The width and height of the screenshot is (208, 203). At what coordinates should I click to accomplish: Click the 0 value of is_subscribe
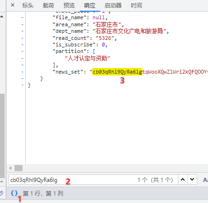click(103, 45)
